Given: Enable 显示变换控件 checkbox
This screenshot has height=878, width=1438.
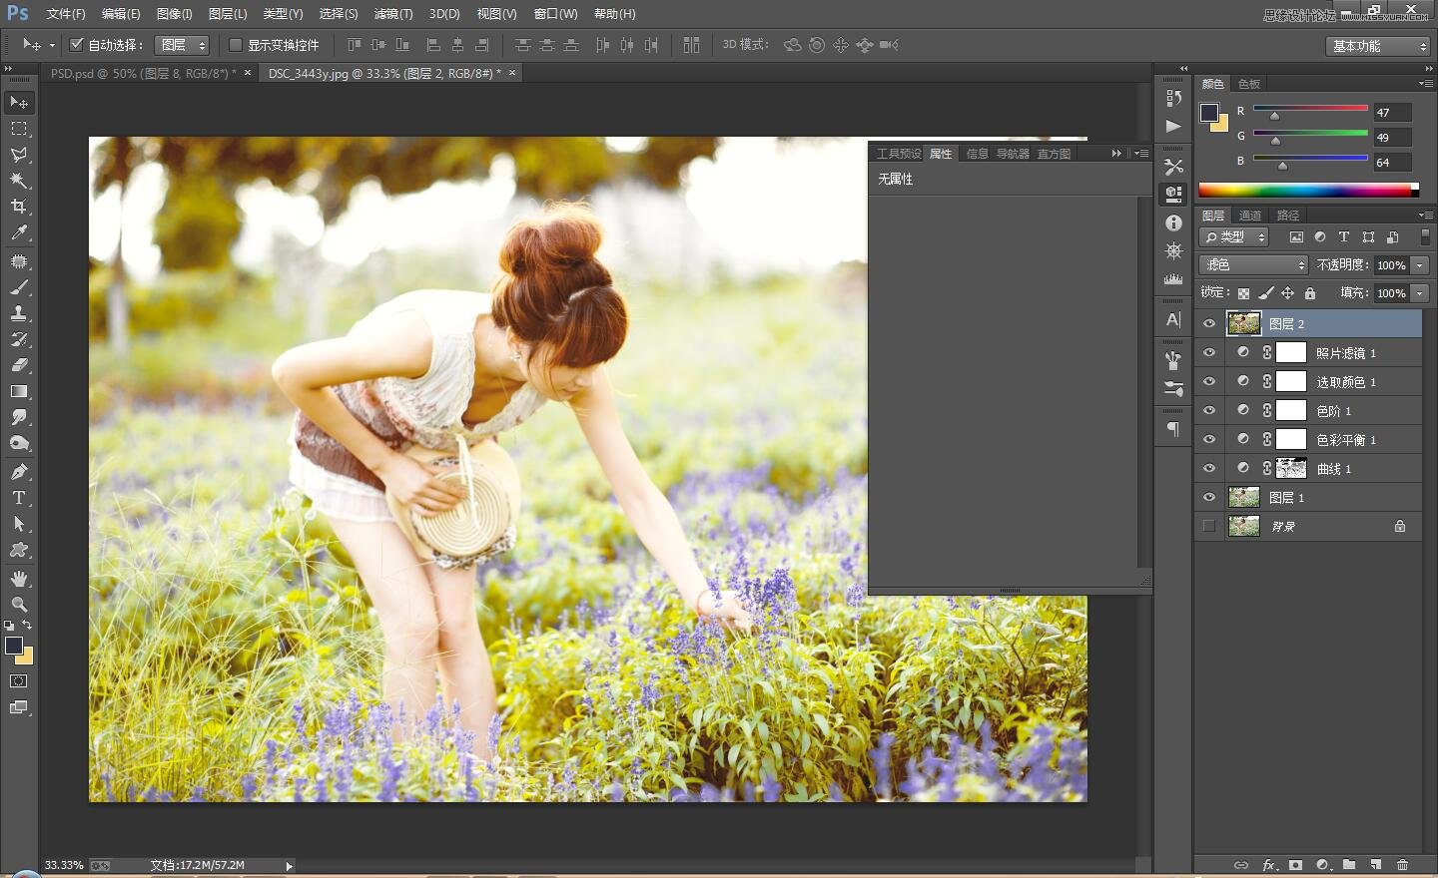Looking at the screenshot, I should click(236, 45).
